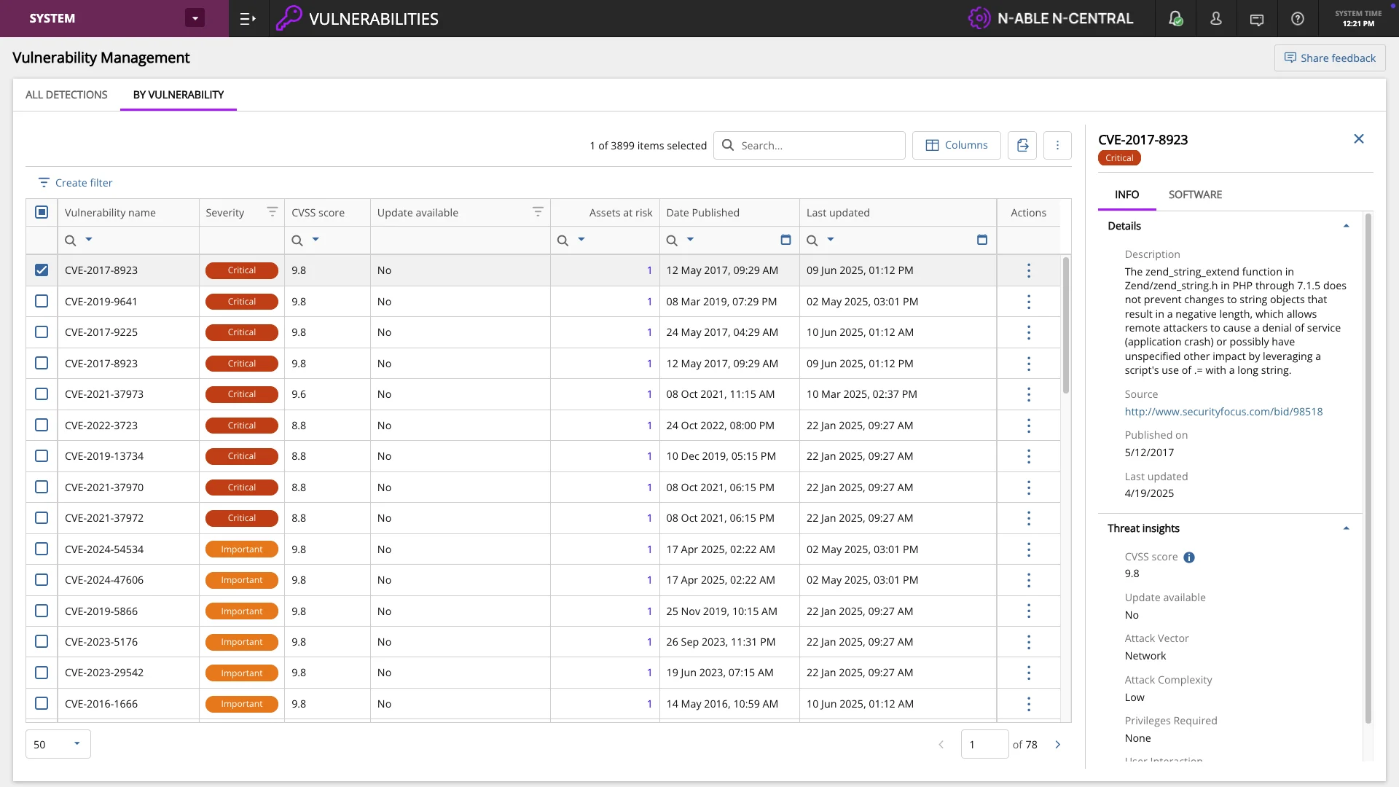The height and width of the screenshot is (787, 1399).
Task: Open actions menu for CVE-2021-37973 row
Action: [1028, 394]
